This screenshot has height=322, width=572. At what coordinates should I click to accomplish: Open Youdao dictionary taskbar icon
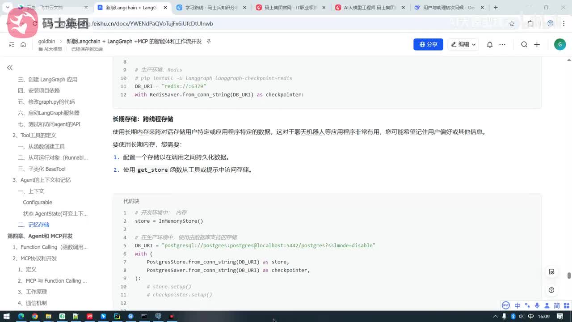(89, 316)
